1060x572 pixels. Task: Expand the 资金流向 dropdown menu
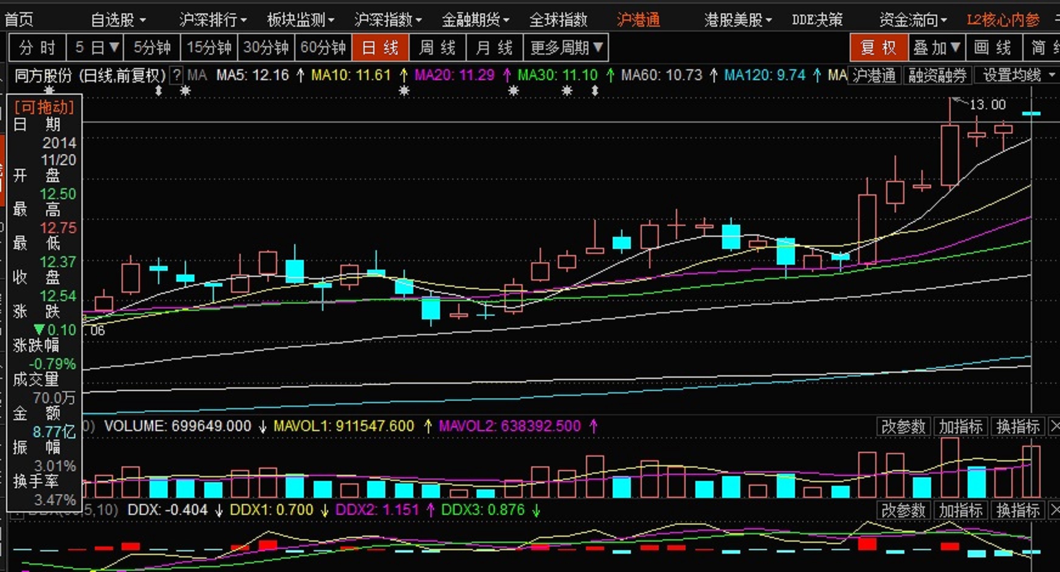pos(913,20)
